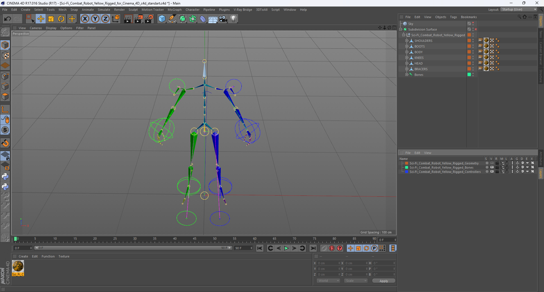Expand the BOOTS object

(407, 46)
